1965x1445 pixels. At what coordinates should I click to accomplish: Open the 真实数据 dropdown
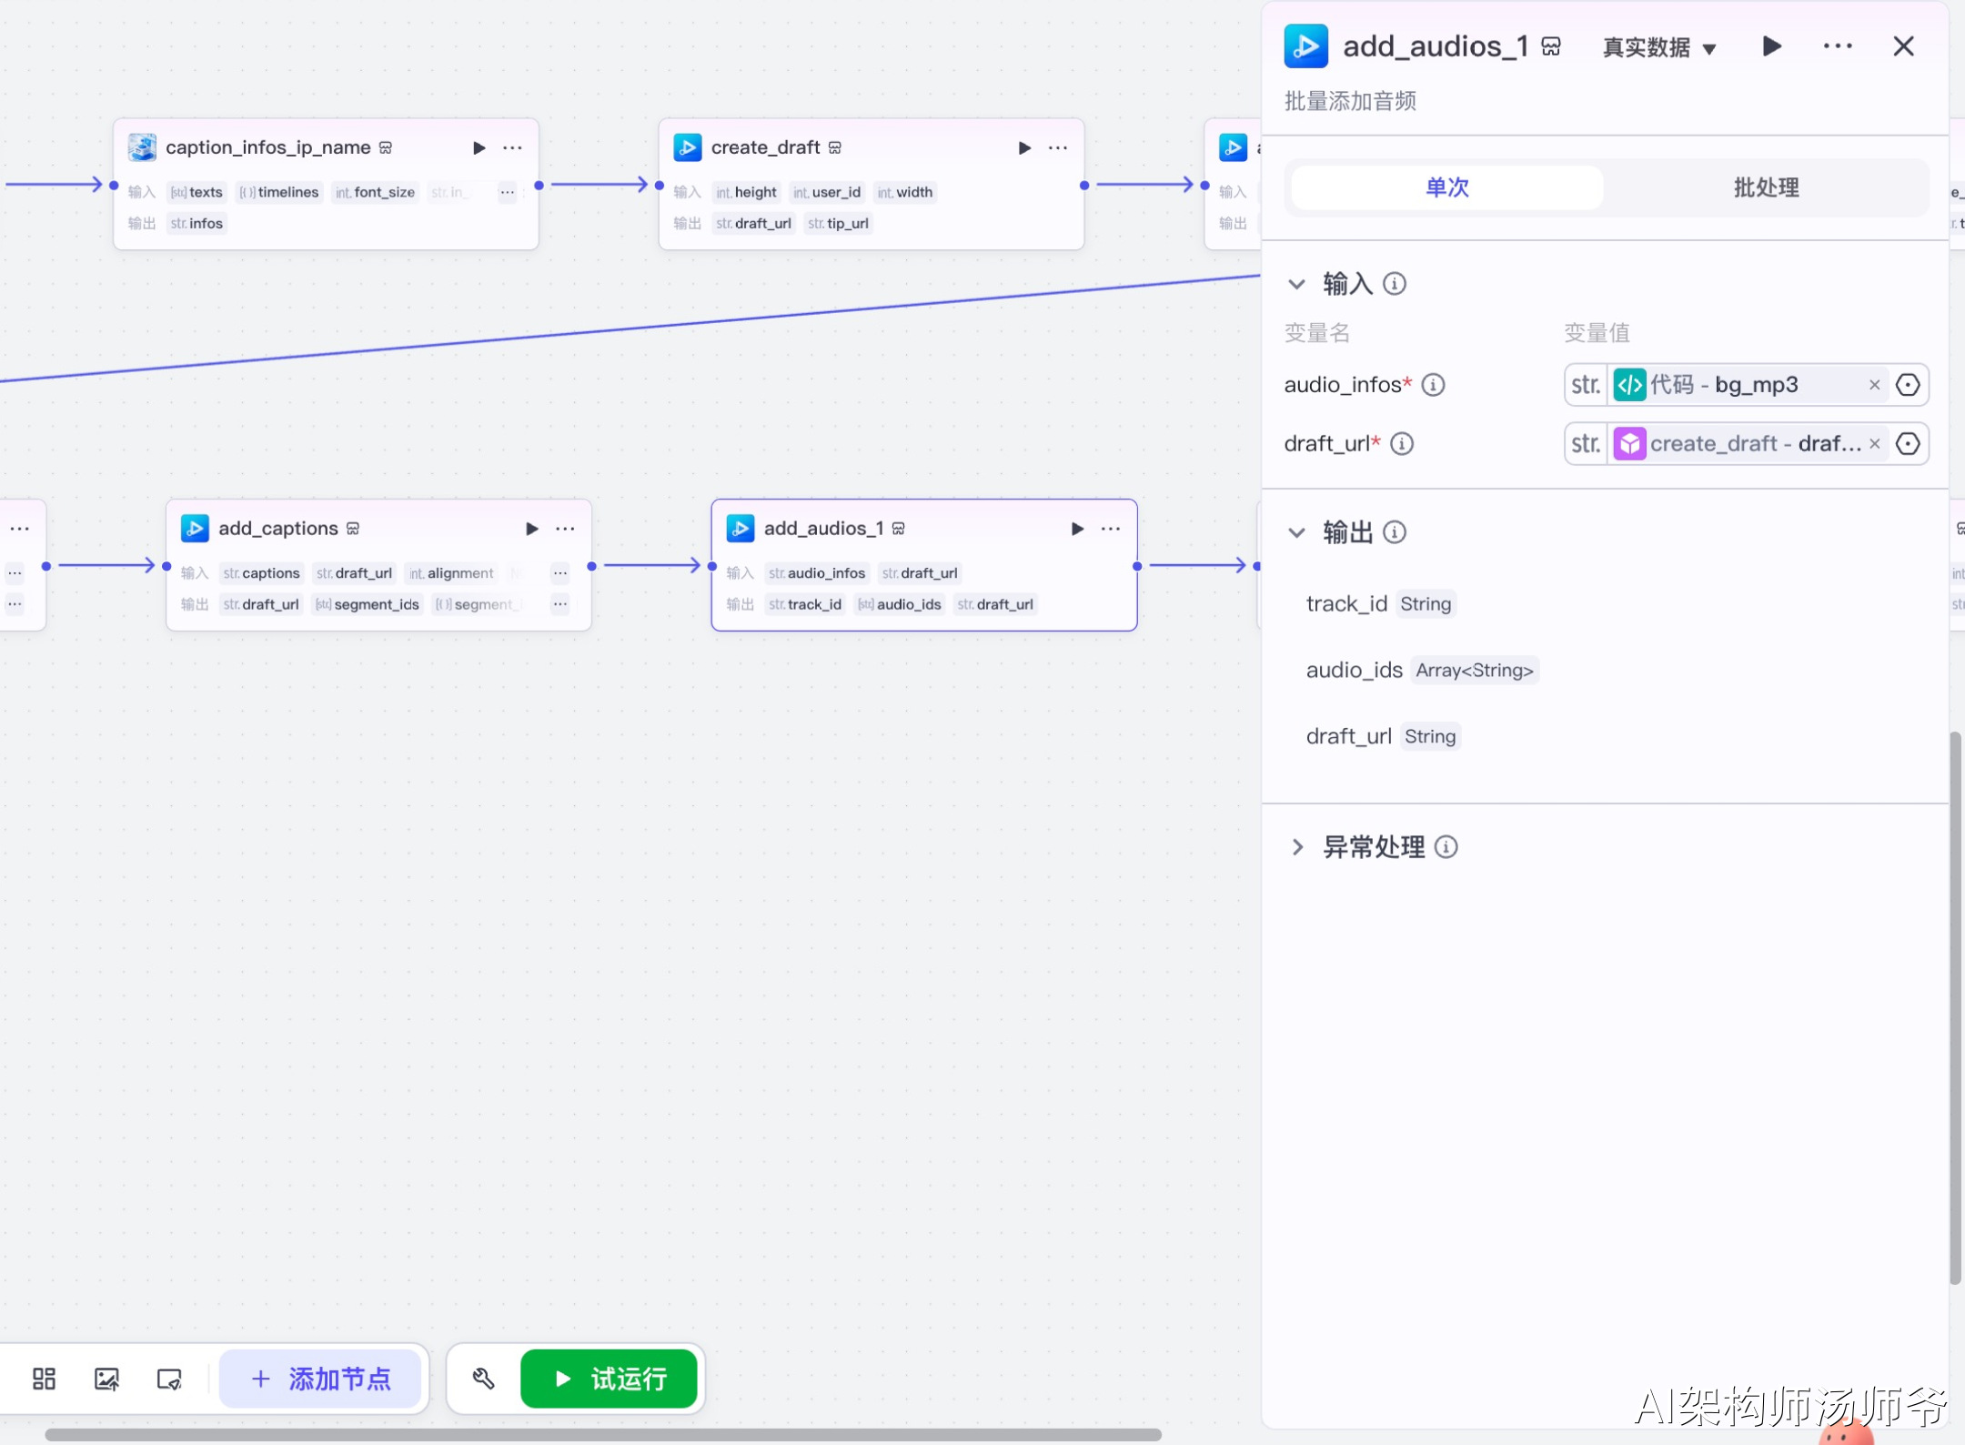click(1659, 47)
